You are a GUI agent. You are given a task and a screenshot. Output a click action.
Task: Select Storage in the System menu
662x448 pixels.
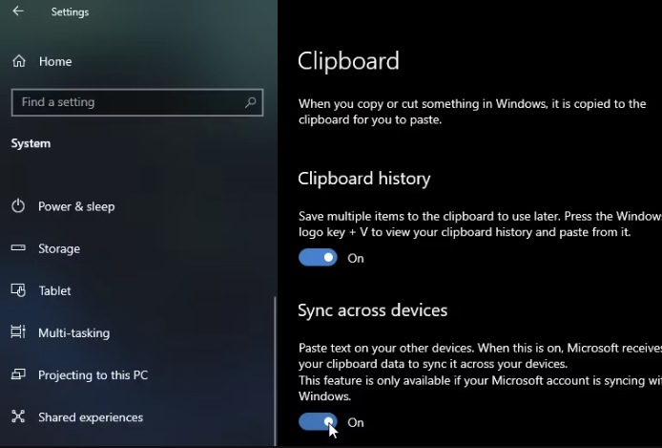click(59, 248)
